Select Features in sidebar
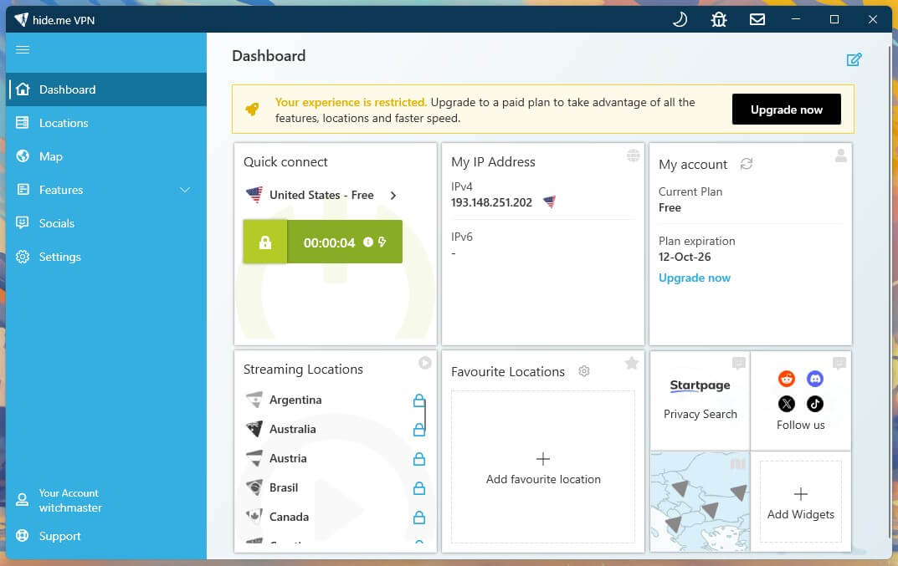898x566 pixels. [x=106, y=190]
